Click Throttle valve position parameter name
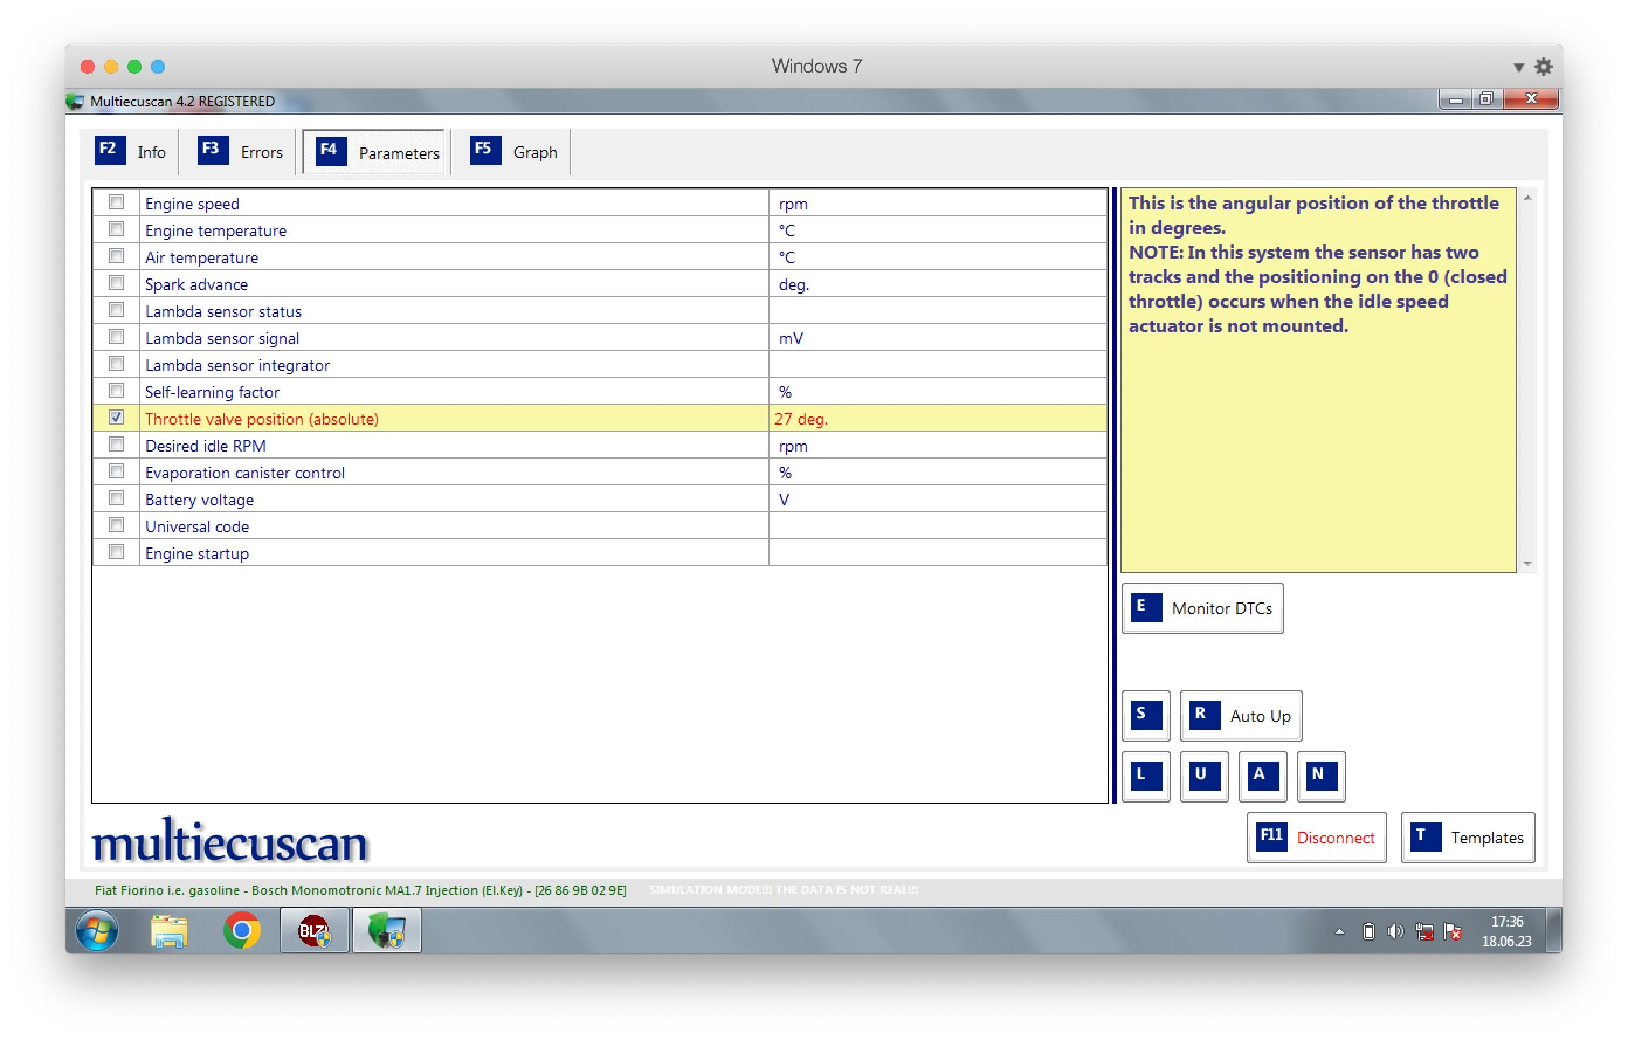Screen dimensions: 1628x1040 point(261,419)
